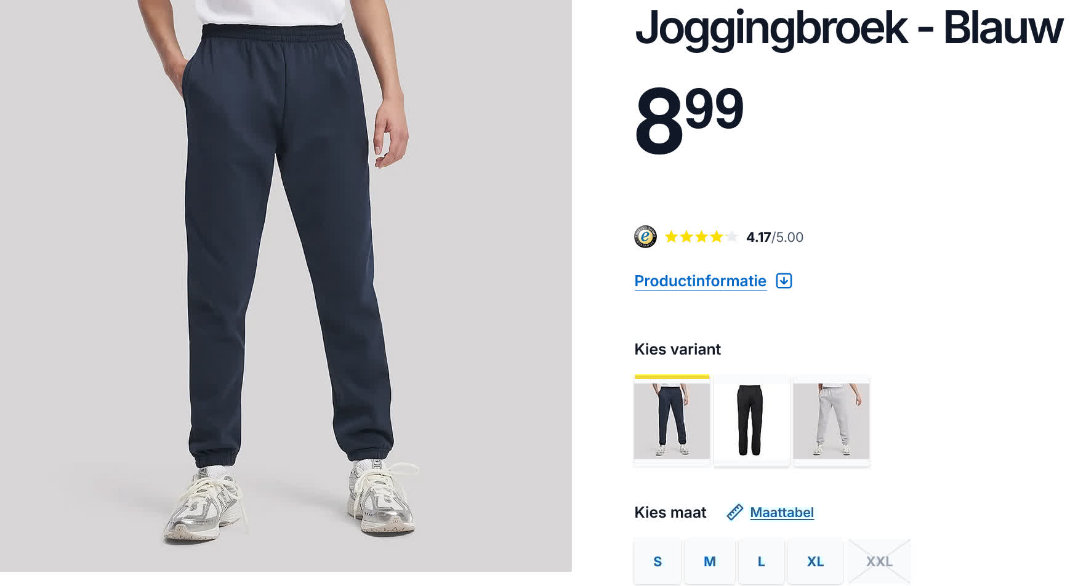Choose size L

click(x=762, y=561)
